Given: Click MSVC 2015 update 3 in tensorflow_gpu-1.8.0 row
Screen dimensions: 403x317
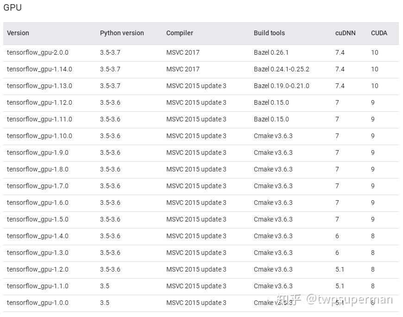Looking at the screenshot, I should 196,170.
